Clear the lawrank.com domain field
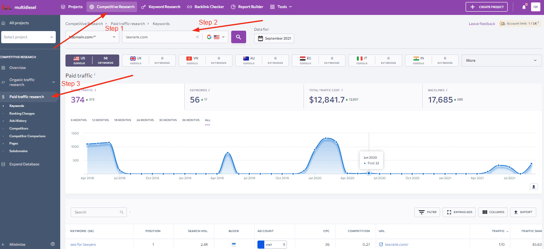This screenshot has width=544, height=249. [x=197, y=37]
